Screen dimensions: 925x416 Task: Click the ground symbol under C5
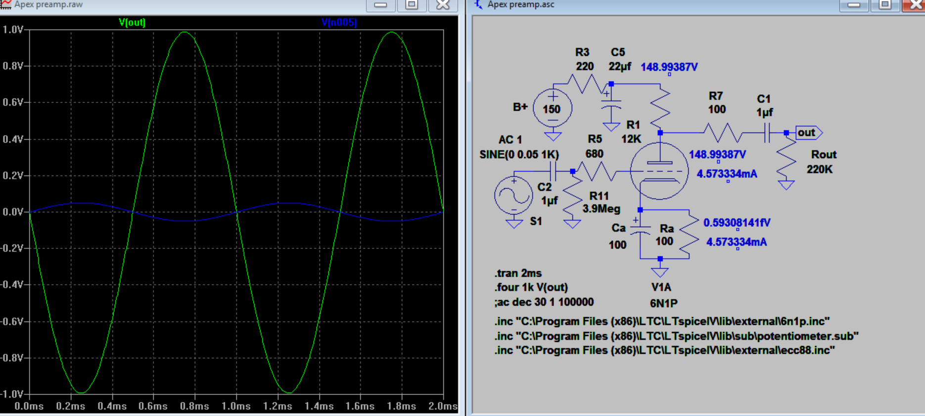pyautogui.click(x=611, y=126)
